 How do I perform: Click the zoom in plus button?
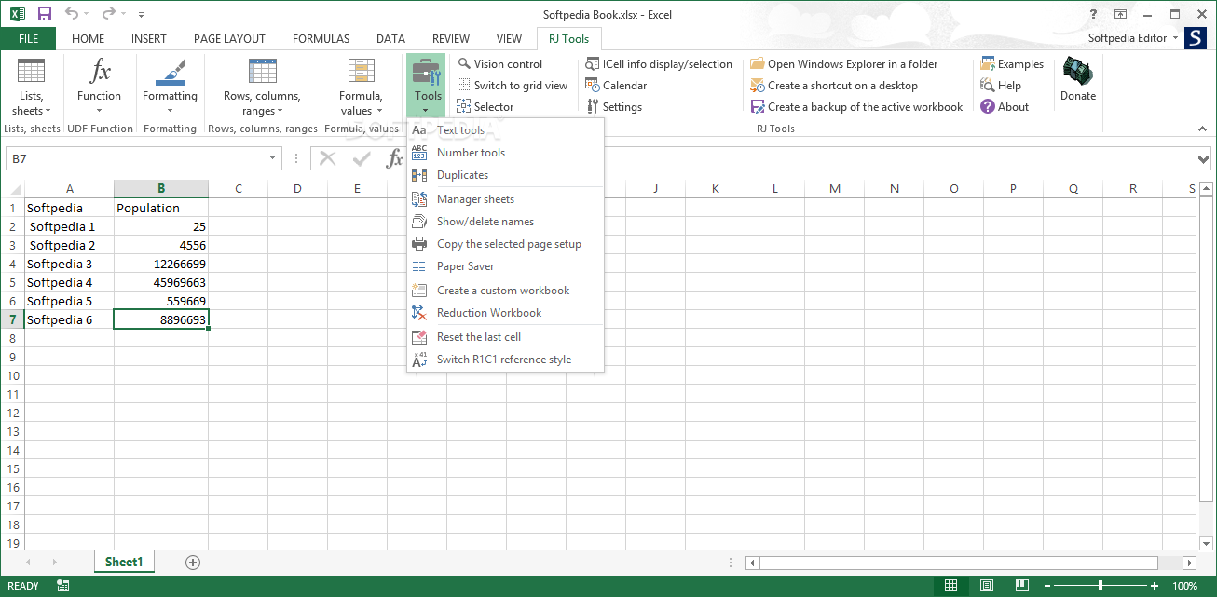[1154, 586]
